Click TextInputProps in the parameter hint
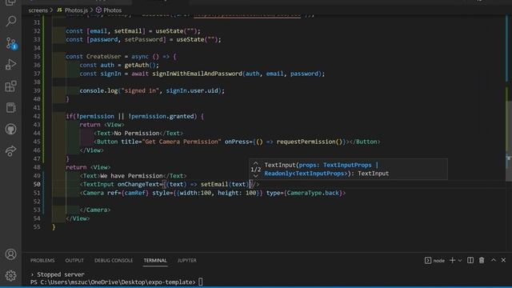Screen dimensions: 512x288 point(347,165)
